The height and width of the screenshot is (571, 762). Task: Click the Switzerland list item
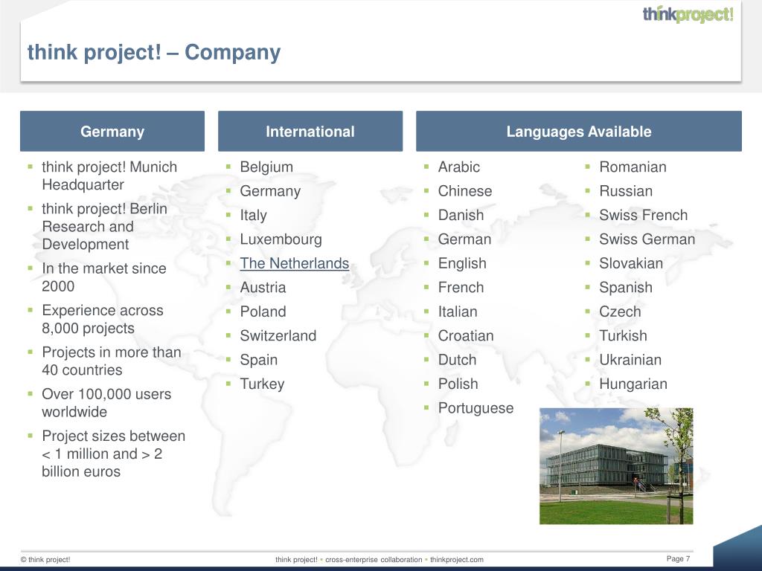point(278,335)
